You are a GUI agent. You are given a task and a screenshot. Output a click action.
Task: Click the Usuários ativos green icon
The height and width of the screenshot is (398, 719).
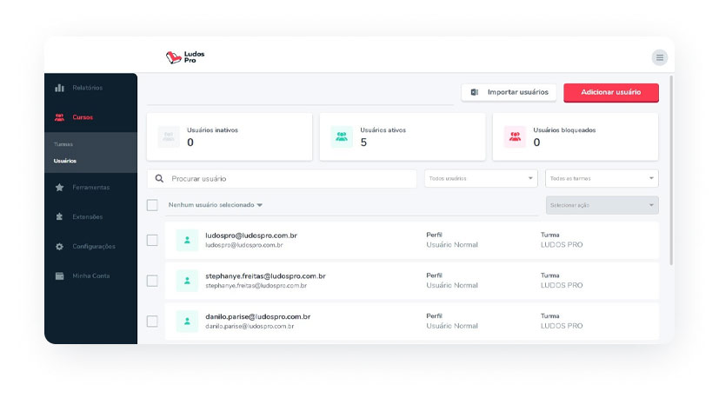[x=342, y=136]
